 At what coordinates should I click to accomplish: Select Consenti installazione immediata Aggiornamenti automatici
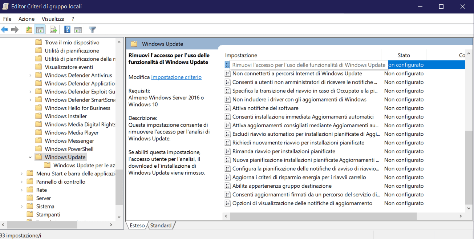tap(303, 117)
